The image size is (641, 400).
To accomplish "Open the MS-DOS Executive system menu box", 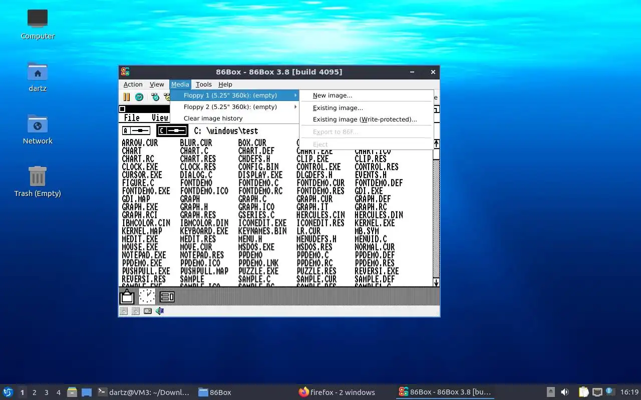I will click(122, 109).
